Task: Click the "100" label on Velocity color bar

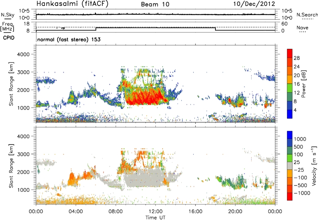Action: tap(299, 154)
